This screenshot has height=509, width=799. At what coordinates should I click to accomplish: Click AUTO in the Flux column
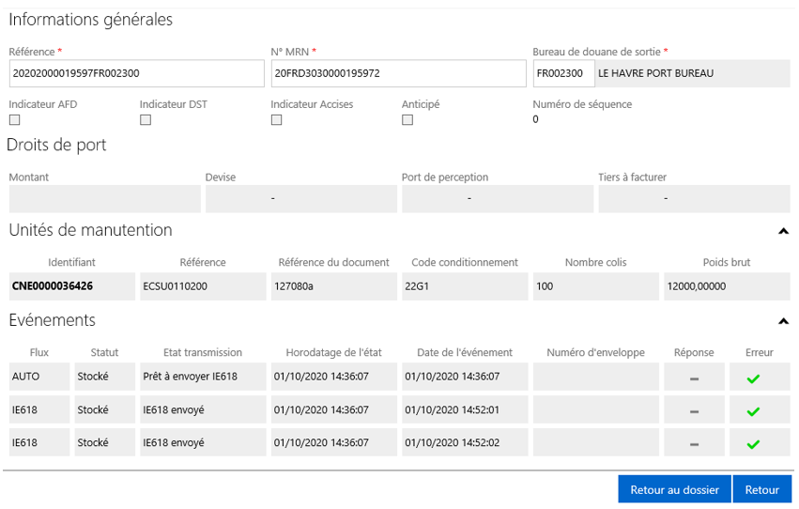pos(25,377)
